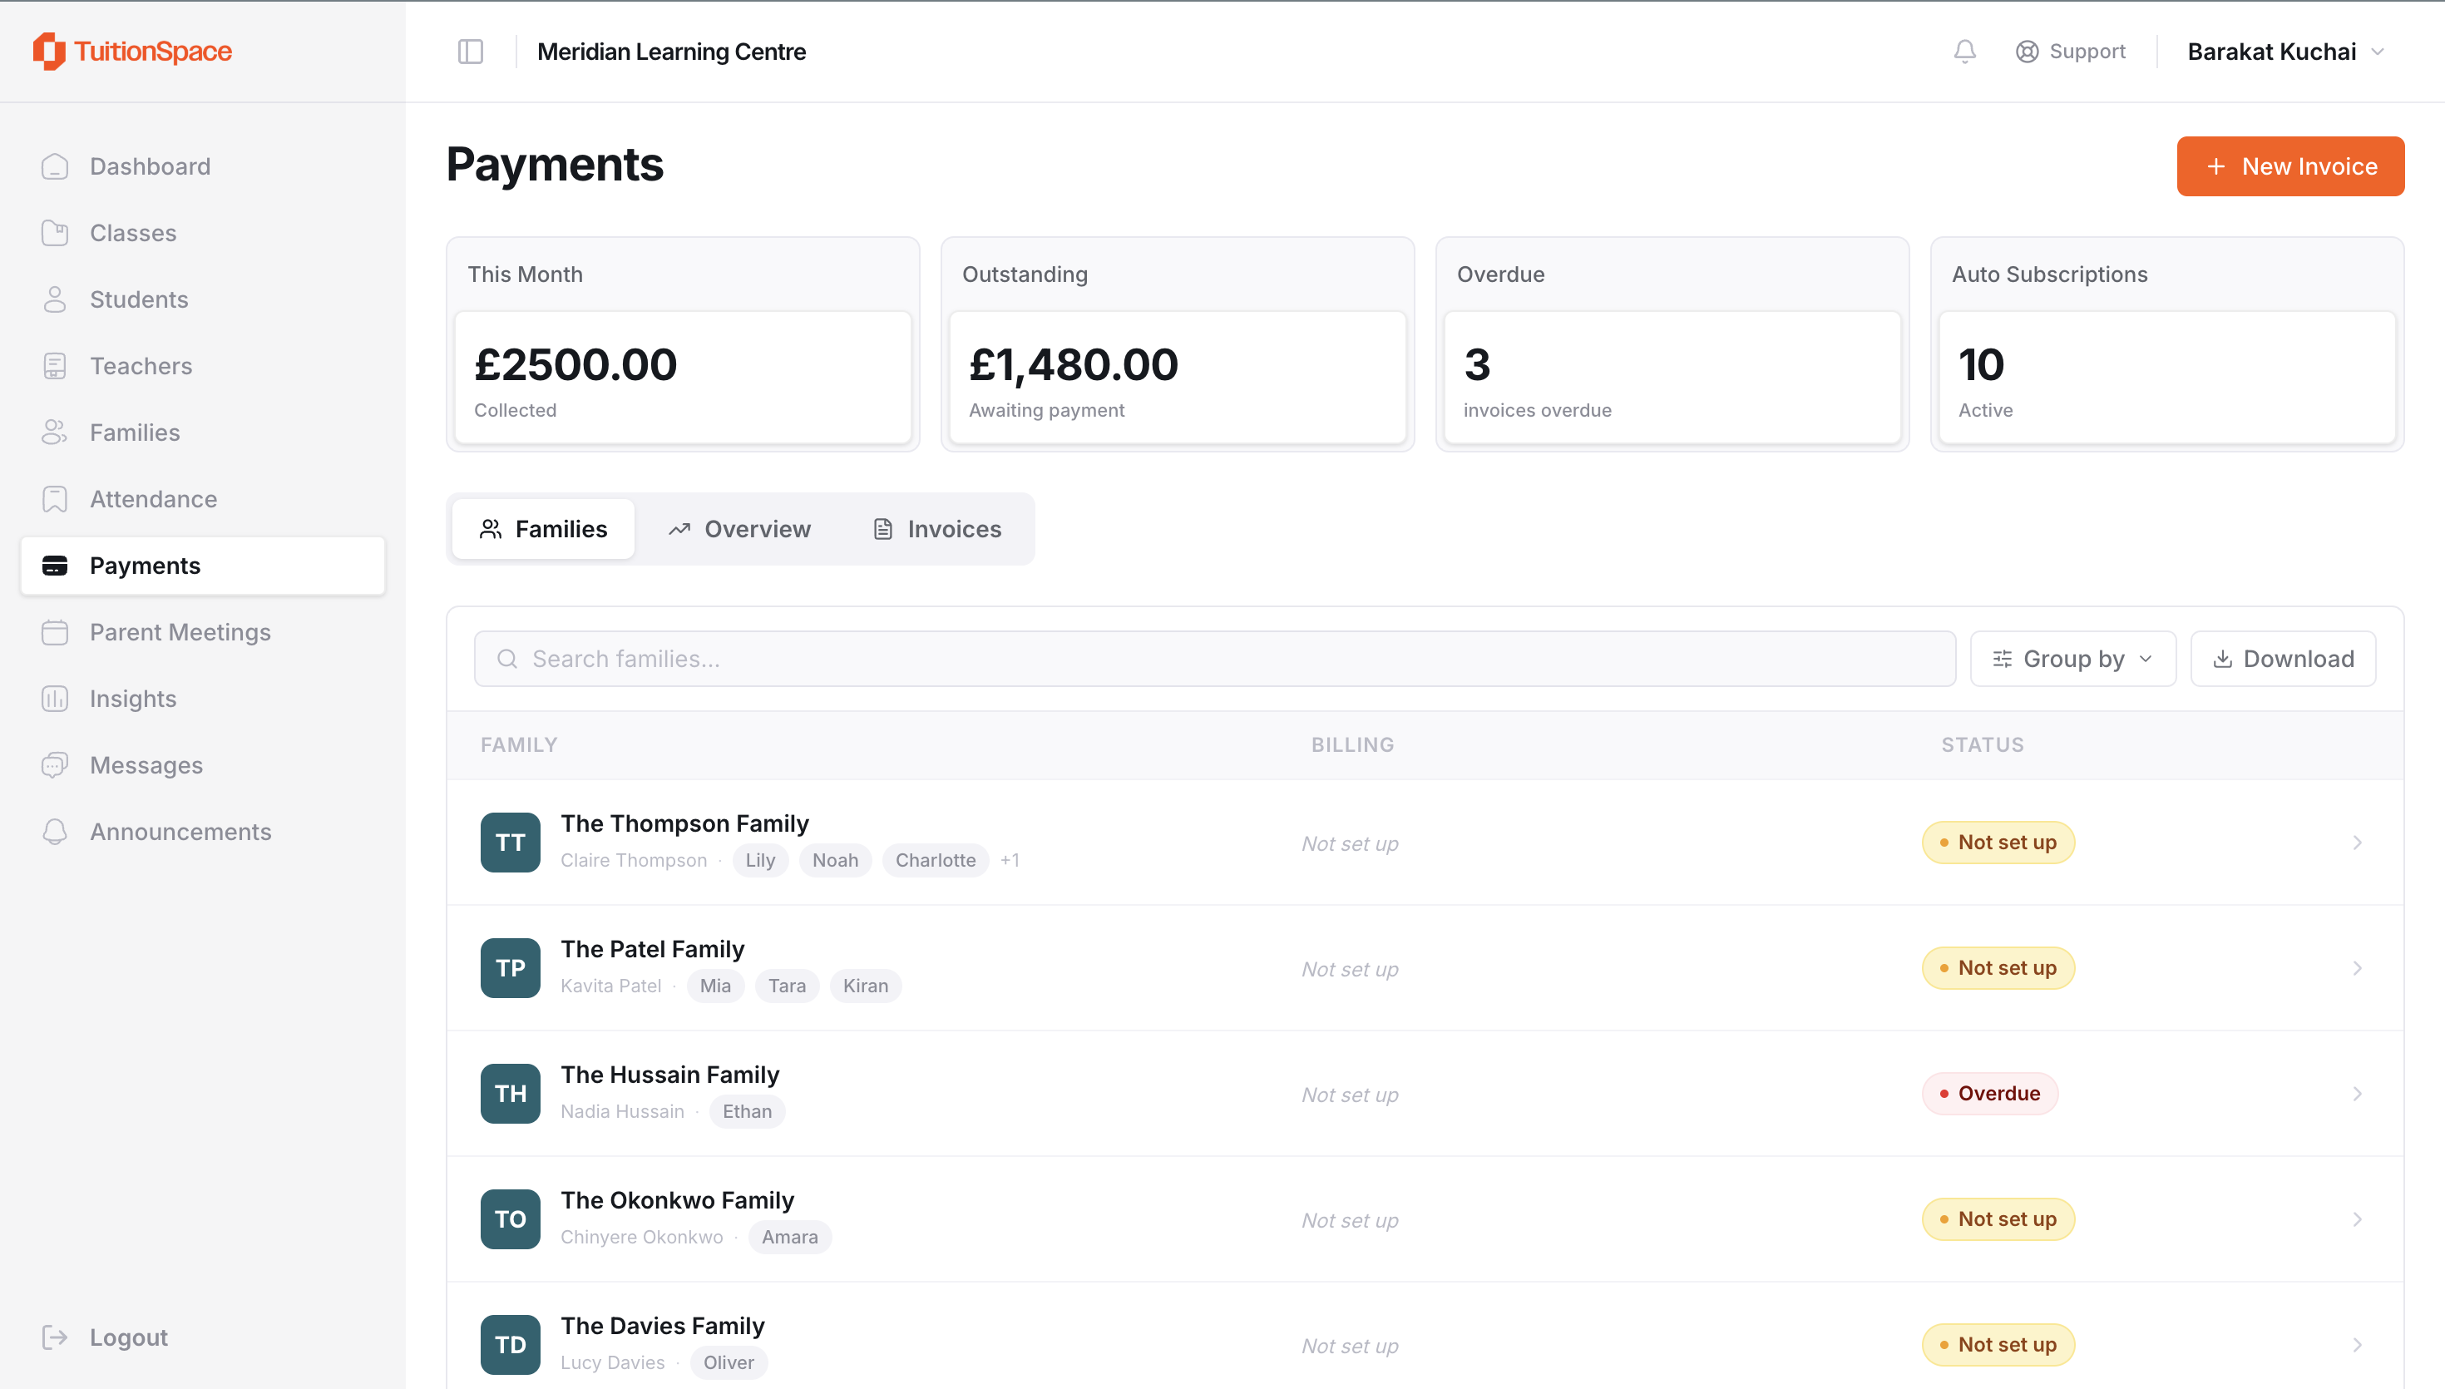This screenshot has width=2445, height=1389.
Task: Click the Ethan student chip
Action: pyautogui.click(x=748, y=1111)
